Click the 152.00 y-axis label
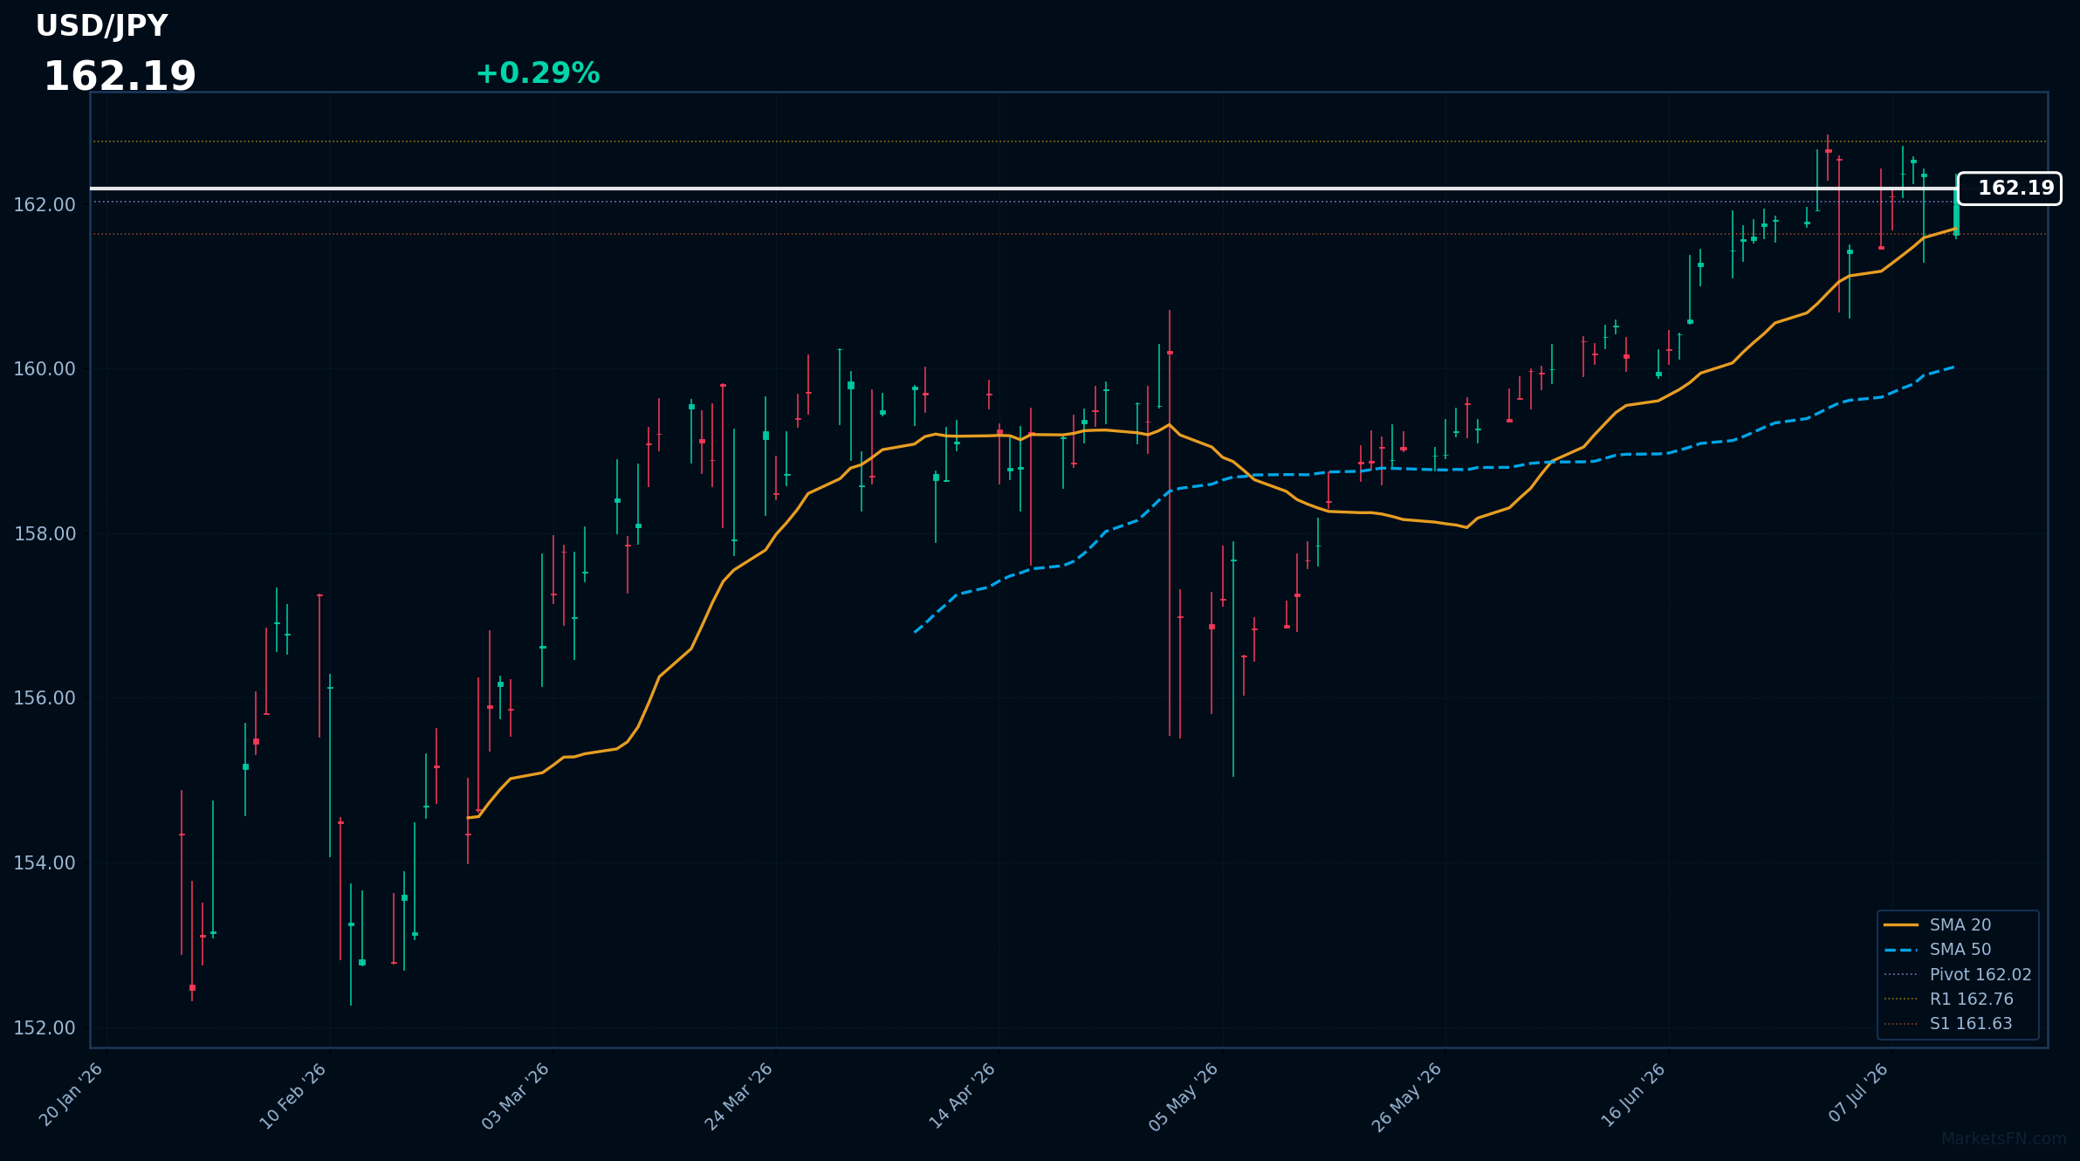 tap(45, 1028)
